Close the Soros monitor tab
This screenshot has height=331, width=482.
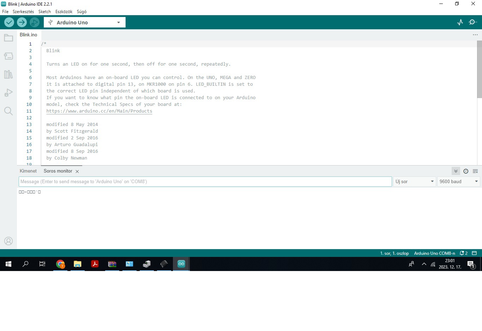coord(77,171)
